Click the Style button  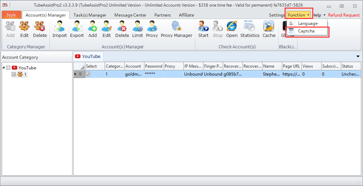[11, 15]
